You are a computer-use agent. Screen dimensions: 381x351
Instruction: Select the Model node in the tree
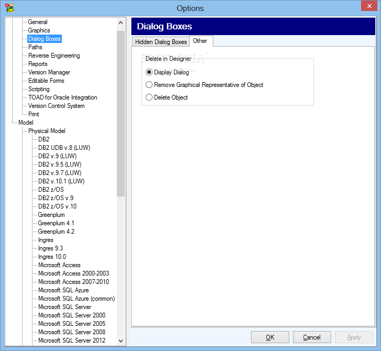click(x=26, y=123)
